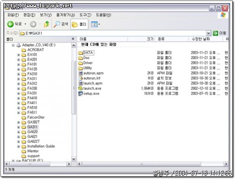The image size is (235, 179).
Task: Select the FA311 folder icon in tree
Action: point(23,79)
